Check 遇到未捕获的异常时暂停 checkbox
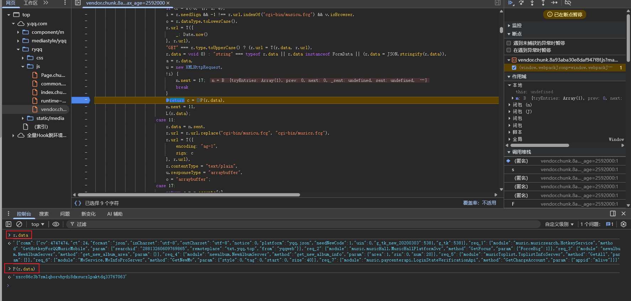The image size is (631, 301). click(509, 43)
